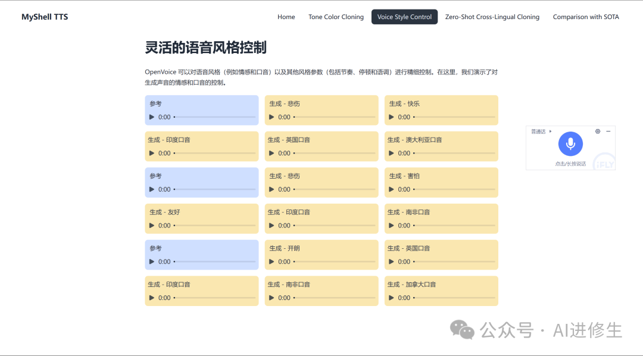The width and height of the screenshot is (643, 356).
Task: Play the 生成 - 开朗 audio clip
Action: [x=272, y=262]
